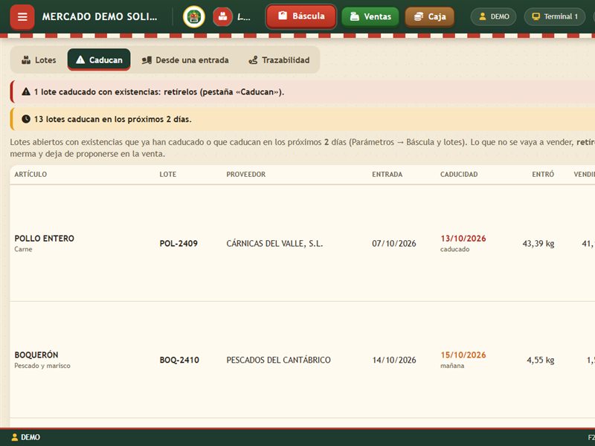
Task: Click the LOTE column header
Action: point(168,175)
